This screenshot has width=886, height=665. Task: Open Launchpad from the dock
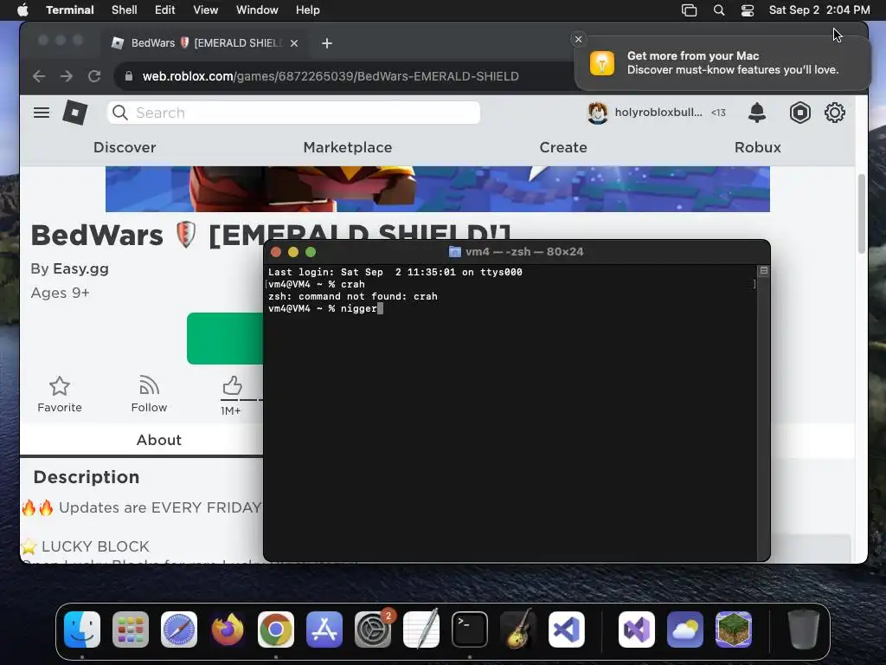pyautogui.click(x=131, y=629)
